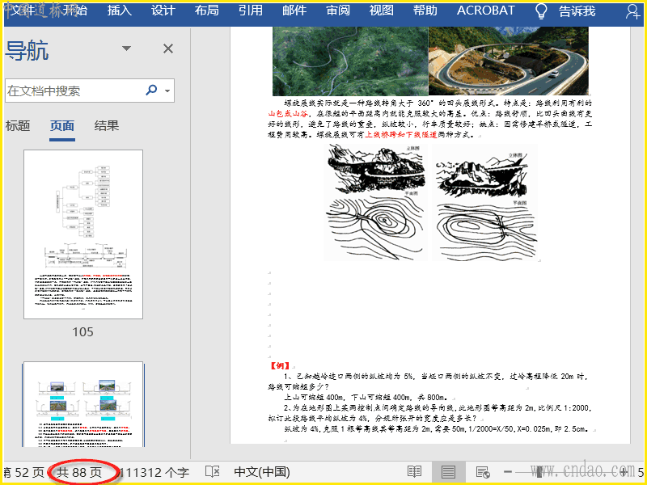The height and width of the screenshot is (485, 647).
Task: Click the lightbulb Tell Me icon
Action: tap(541, 11)
